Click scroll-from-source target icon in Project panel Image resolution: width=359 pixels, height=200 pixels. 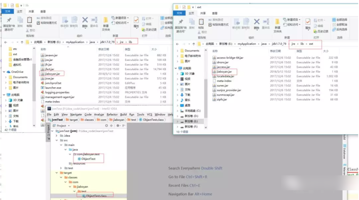point(107,126)
